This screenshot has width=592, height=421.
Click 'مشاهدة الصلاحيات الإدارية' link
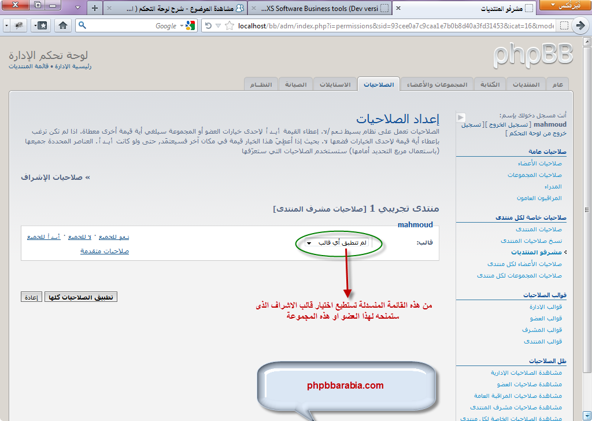[526, 372]
